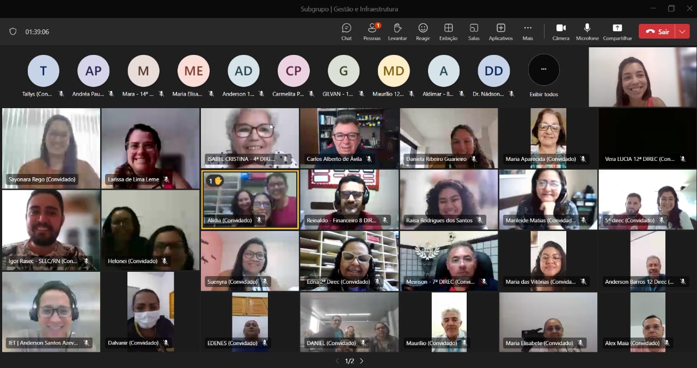This screenshot has width=697, height=368.
Task: Click self-view video in top right
Action: pyautogui.click(x=643, y=77)
